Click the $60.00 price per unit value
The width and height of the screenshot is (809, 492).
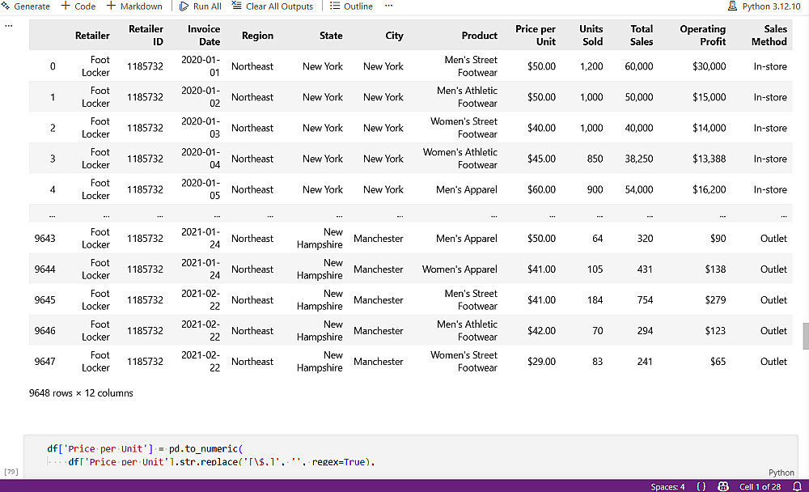541,189
